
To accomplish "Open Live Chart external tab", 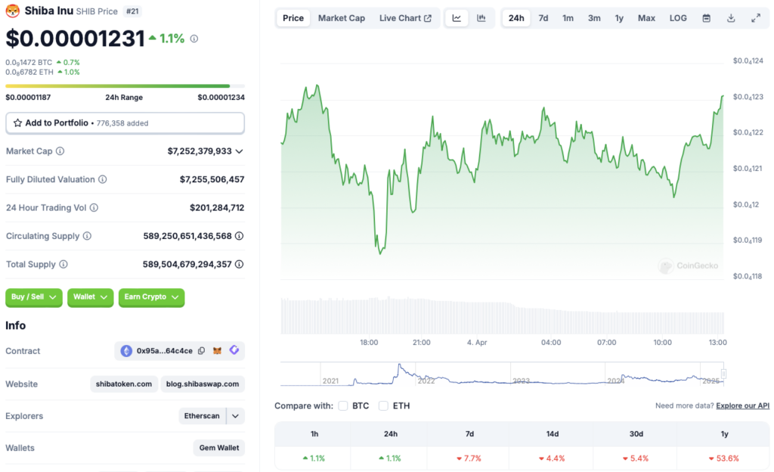I will coord(405,18).
